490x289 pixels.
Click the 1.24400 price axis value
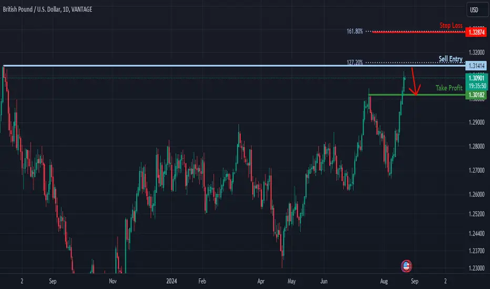[x=476, y=233]
